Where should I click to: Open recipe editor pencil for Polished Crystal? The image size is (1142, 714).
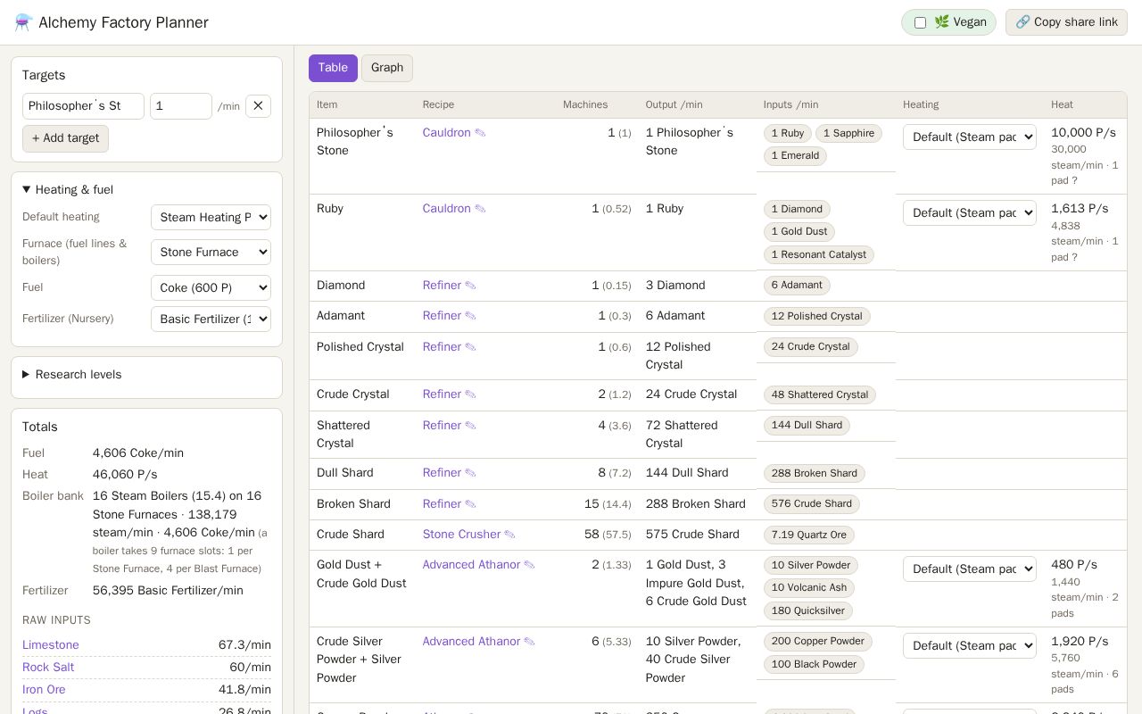470,347
